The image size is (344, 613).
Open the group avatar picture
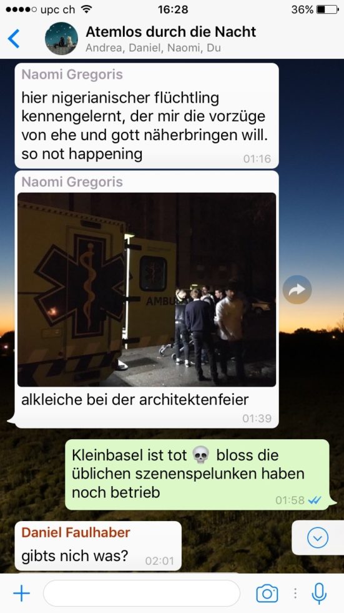(x=61, y=38)
